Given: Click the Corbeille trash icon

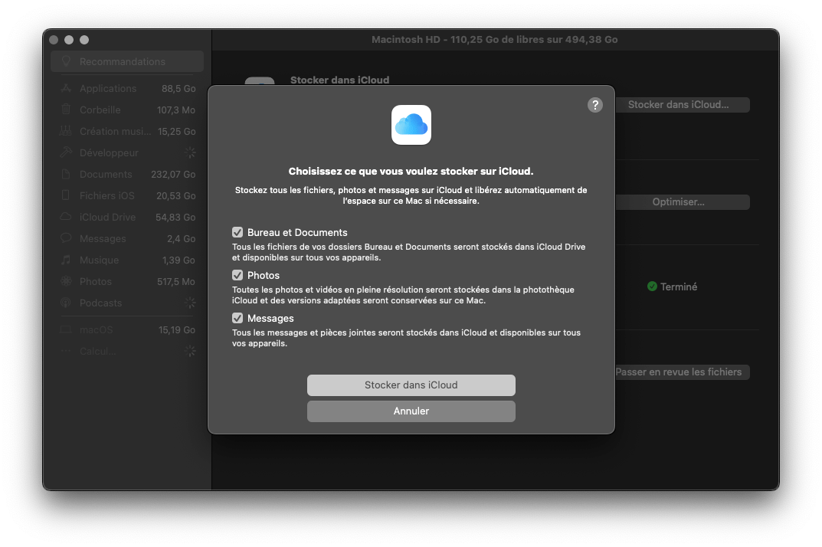Looking at the screenshot, I should coord(66,110).
